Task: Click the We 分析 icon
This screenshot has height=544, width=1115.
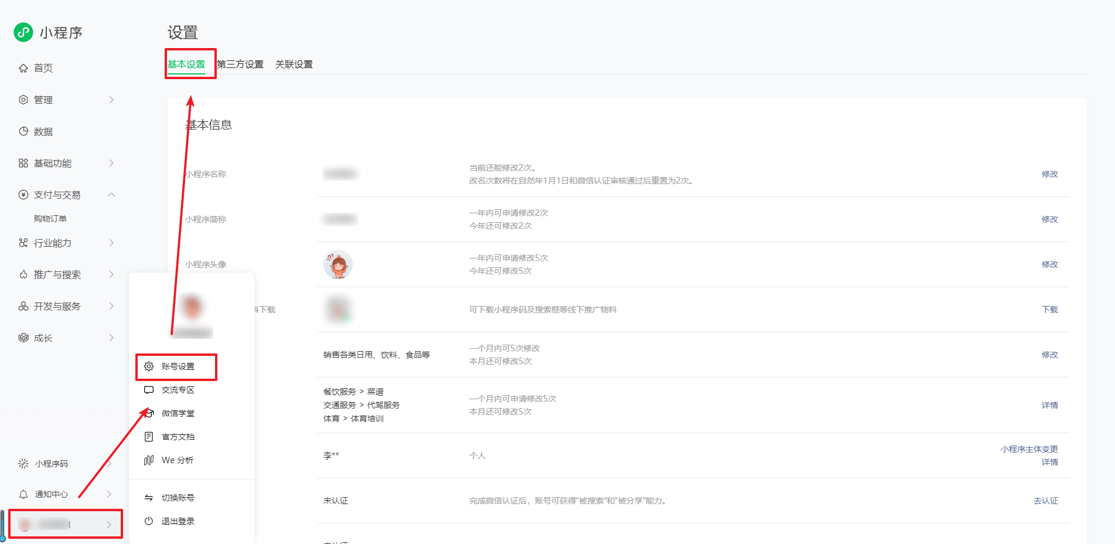Action: point(149,460)
